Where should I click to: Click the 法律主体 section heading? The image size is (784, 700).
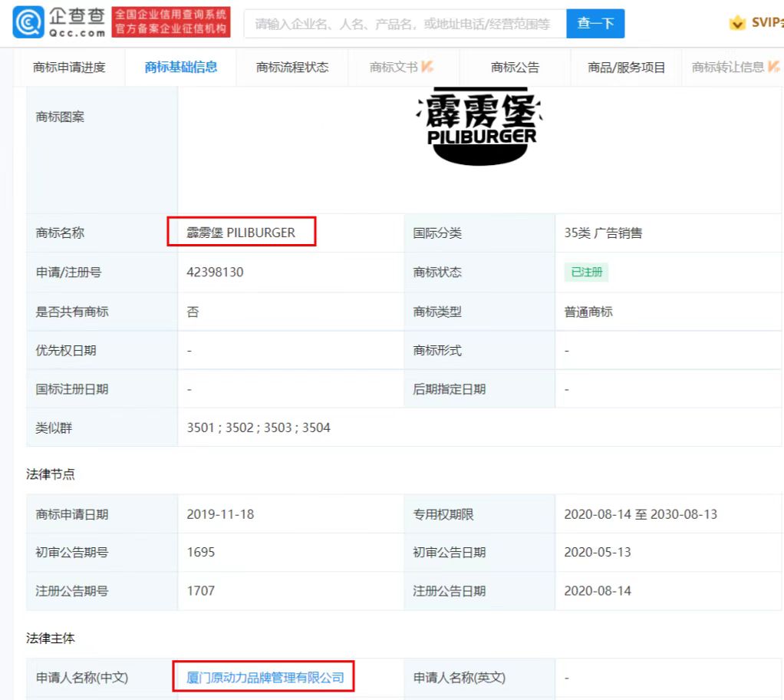tap(51, 639)
